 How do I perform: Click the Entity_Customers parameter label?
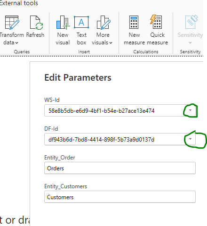[66, 186]
